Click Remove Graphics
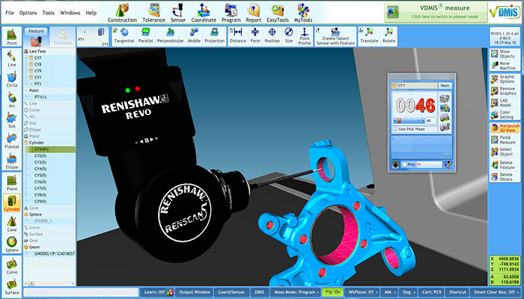Image resolution: width=524 pixels, height=299 pixels. coord(505,91)
